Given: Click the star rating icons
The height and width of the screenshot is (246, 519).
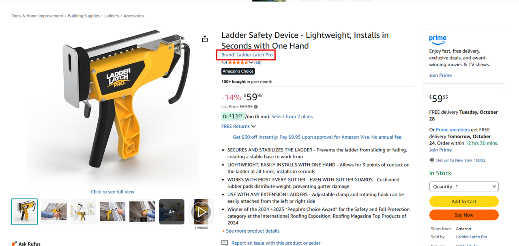Looking at the screenshot, I should (238, 63).
